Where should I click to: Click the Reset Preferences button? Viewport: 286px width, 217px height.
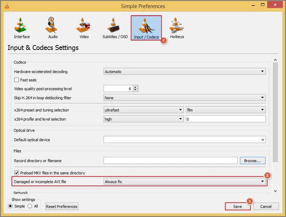coord(62,207)
